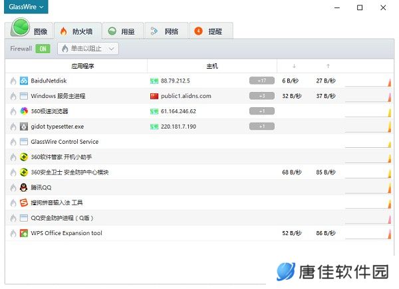Switch to the 防火墙 tab
Screen dimensions: 399x289
tap(78, 31)
